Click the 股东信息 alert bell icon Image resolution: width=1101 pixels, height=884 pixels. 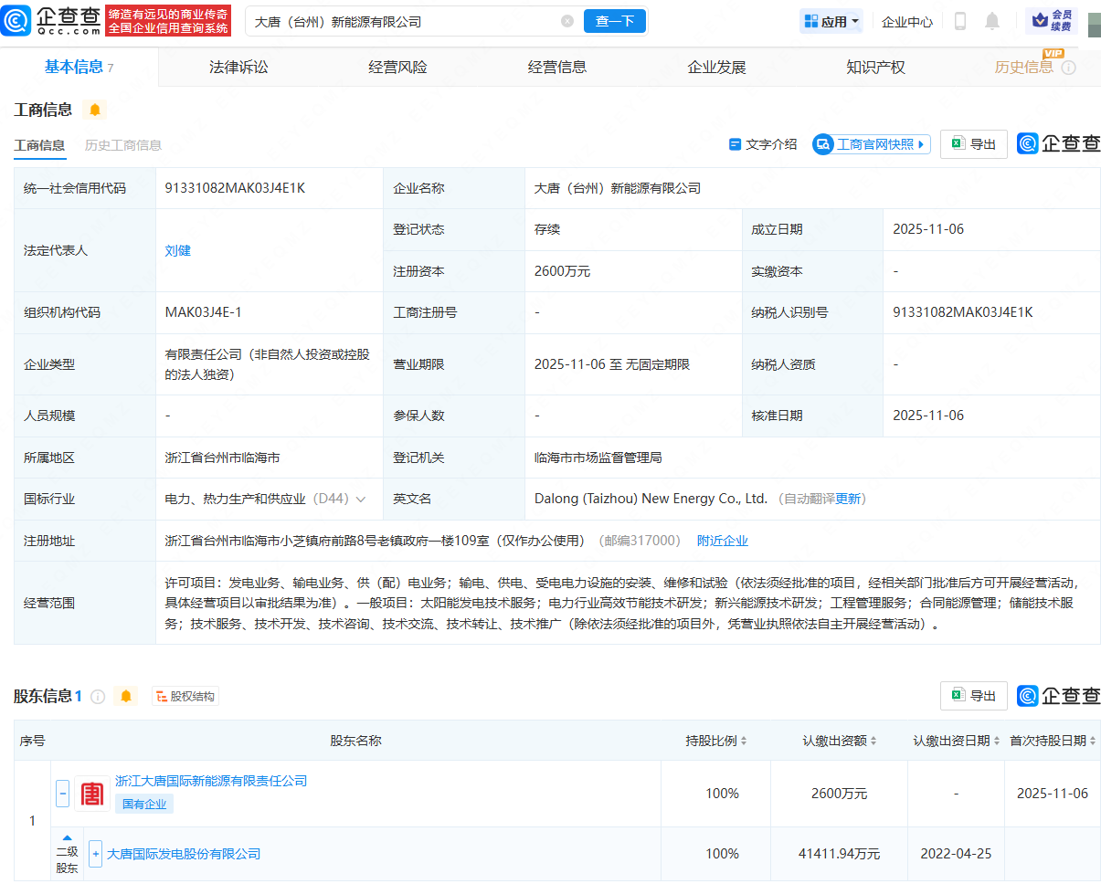click(x=126, y=697)
